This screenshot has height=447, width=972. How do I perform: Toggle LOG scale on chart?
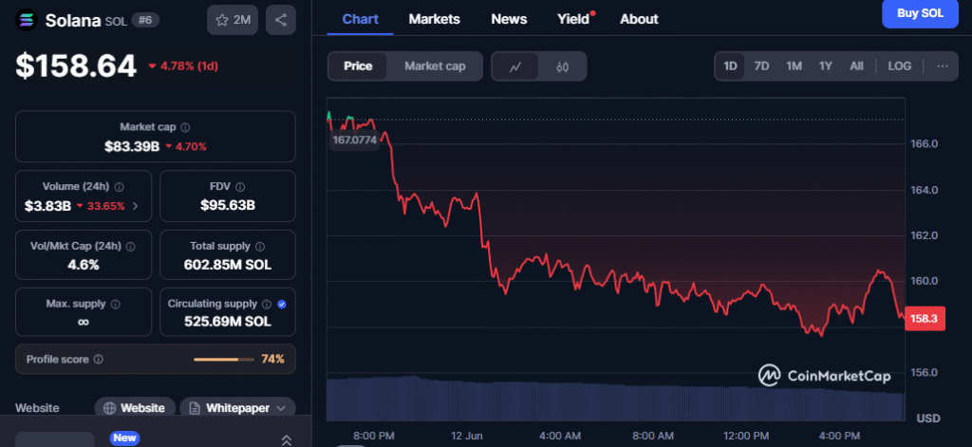pos(900,66)
